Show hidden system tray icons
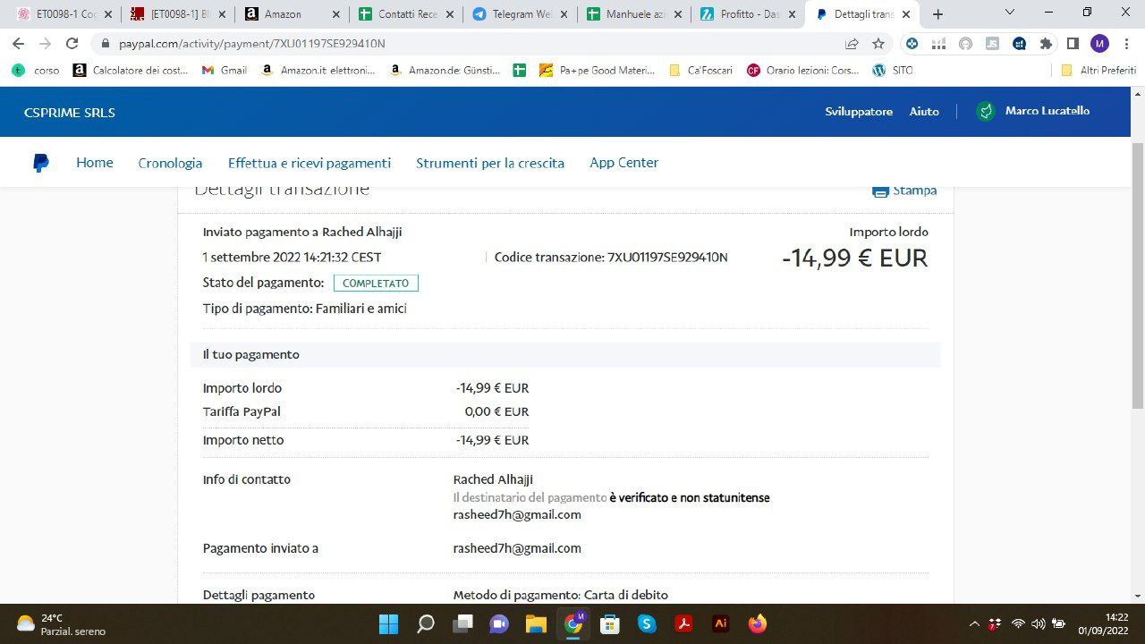The height and width of the screenshot is (644, 1145). [974, 623]
